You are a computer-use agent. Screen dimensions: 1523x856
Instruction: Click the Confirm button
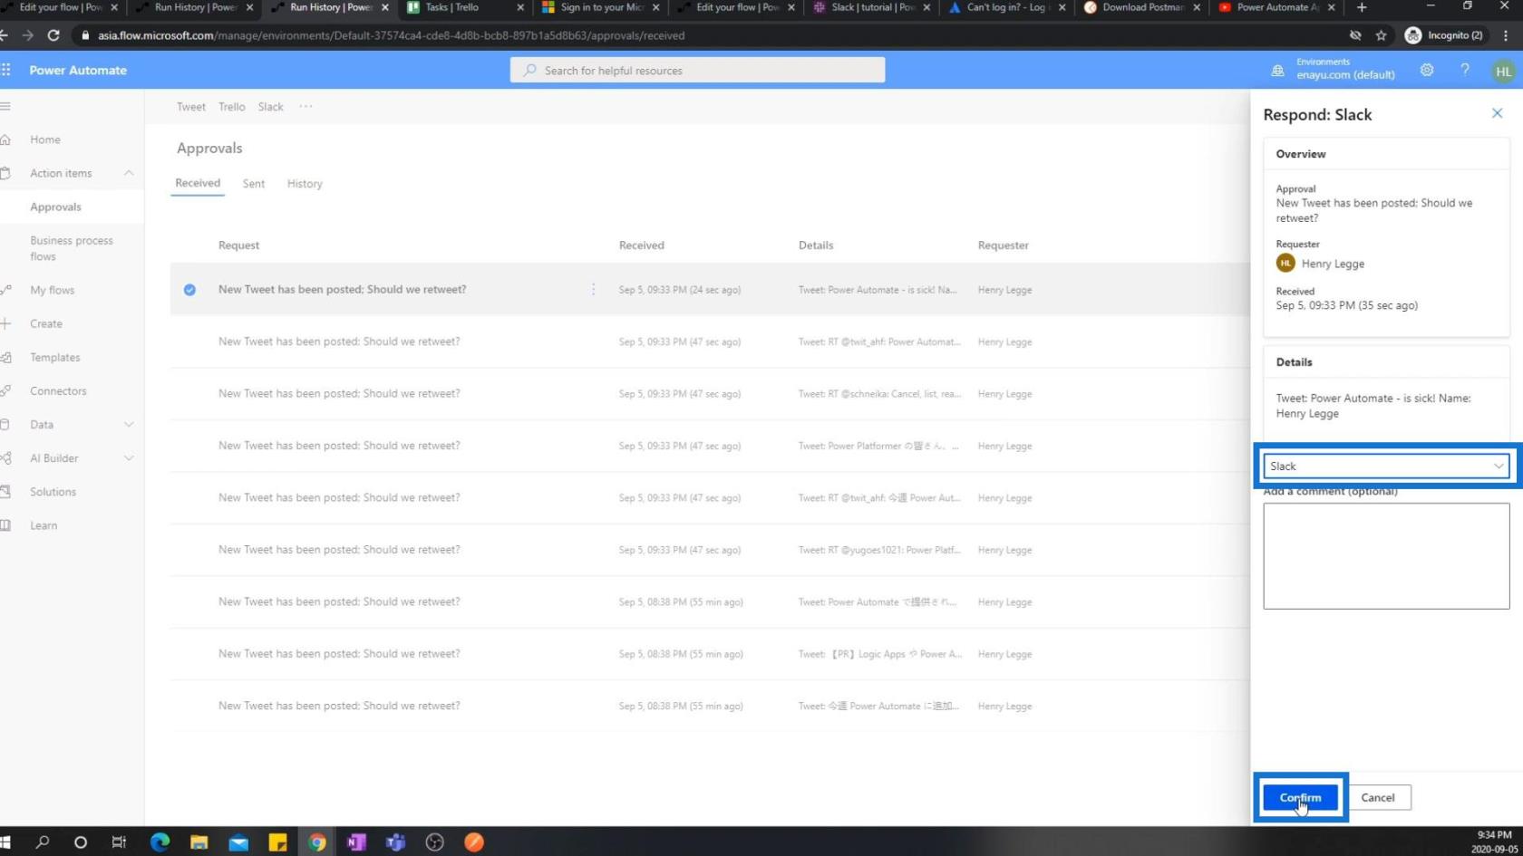(1300, 797)
